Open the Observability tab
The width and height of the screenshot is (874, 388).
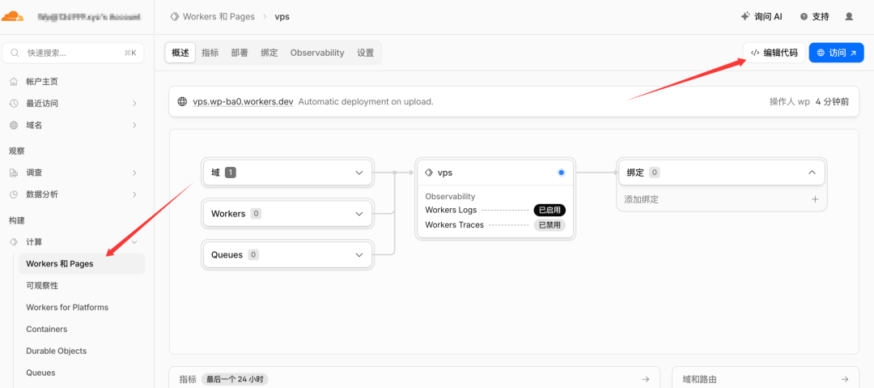point(317,53)
